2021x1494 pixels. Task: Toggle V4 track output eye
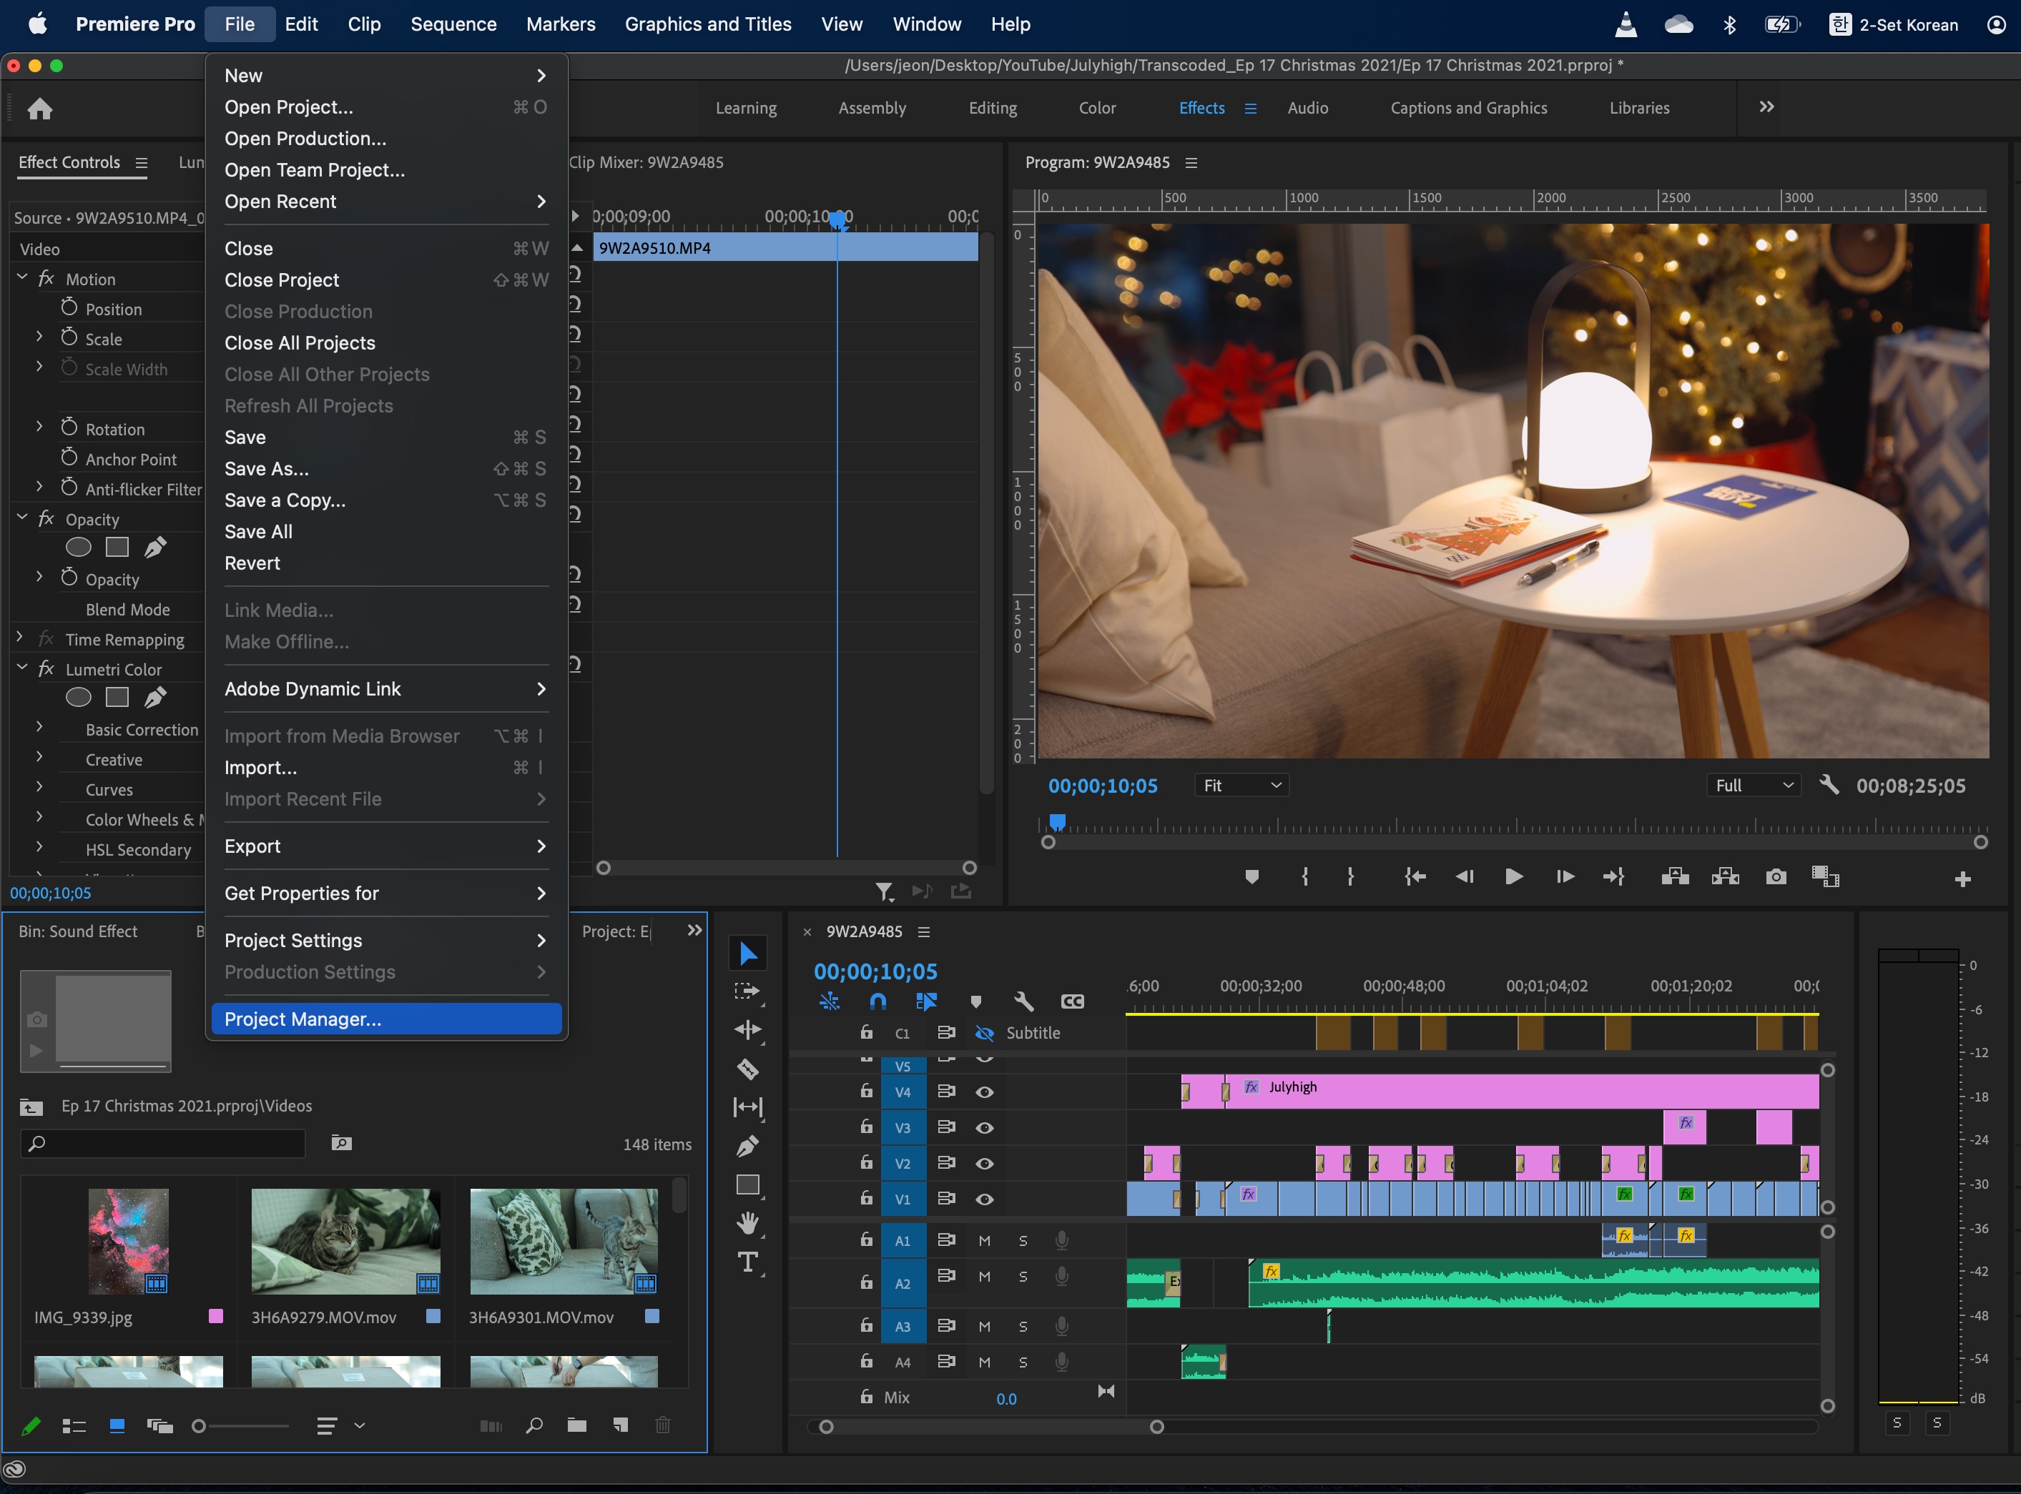point(984,1092)
